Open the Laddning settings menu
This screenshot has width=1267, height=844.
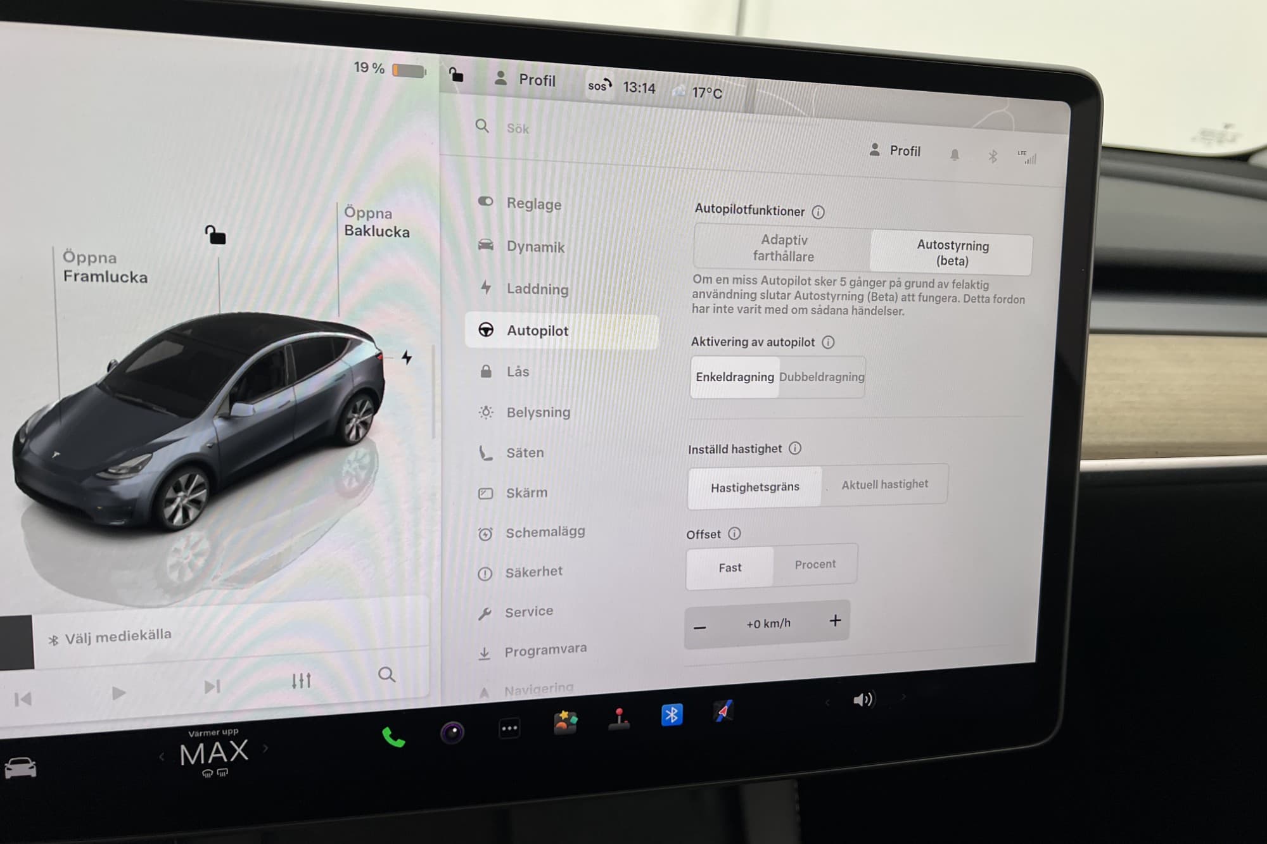point(537,289)
